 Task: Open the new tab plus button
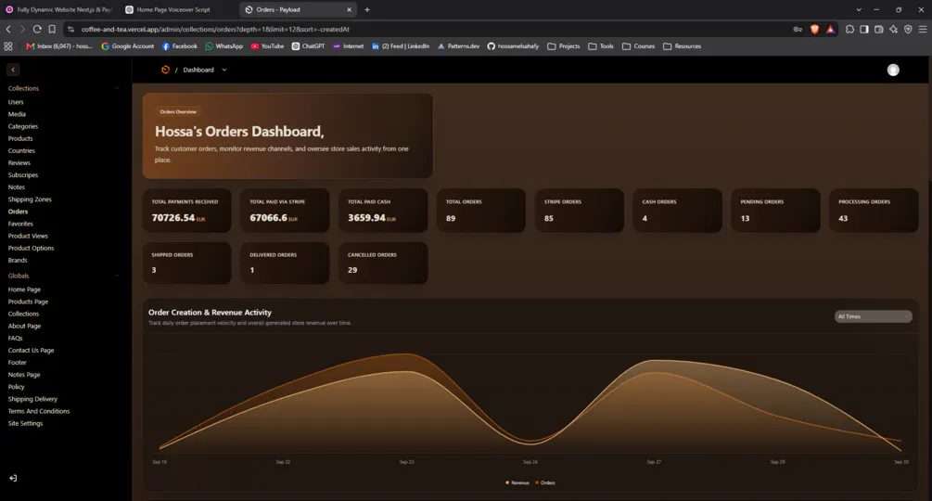click(367, 9)
